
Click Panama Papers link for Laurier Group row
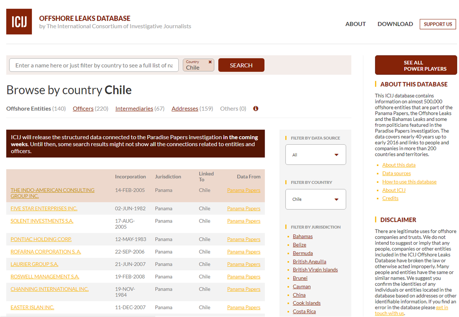(244, 264)
